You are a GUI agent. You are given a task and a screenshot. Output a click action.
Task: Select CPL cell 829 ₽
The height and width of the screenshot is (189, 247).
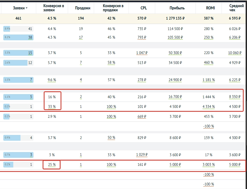(x=142, y=138)
